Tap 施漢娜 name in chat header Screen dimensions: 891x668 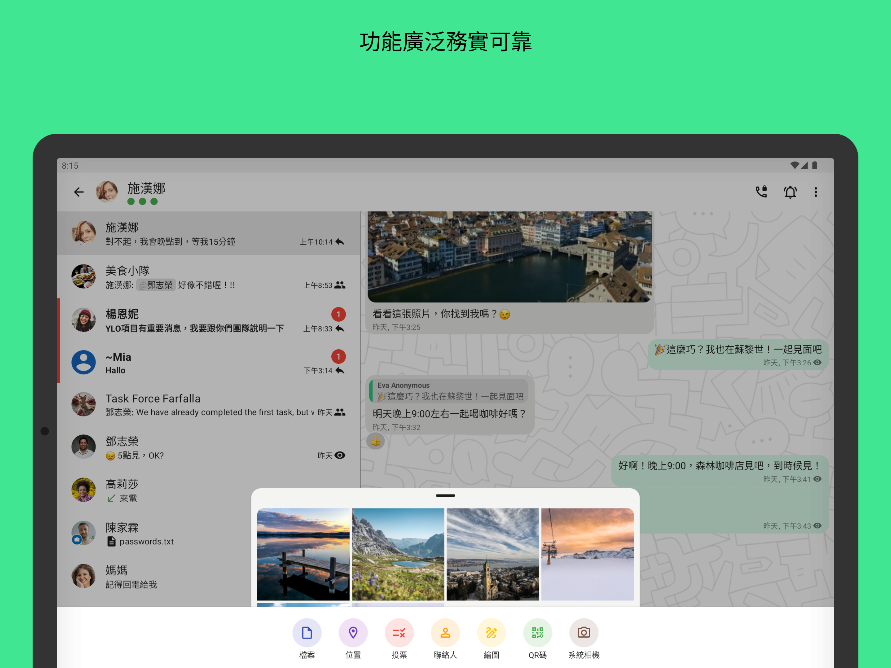(x=146, y=188)
